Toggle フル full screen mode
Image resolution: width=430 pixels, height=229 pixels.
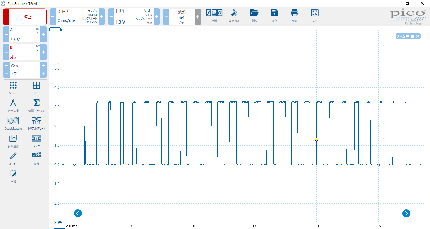point(314,16)
